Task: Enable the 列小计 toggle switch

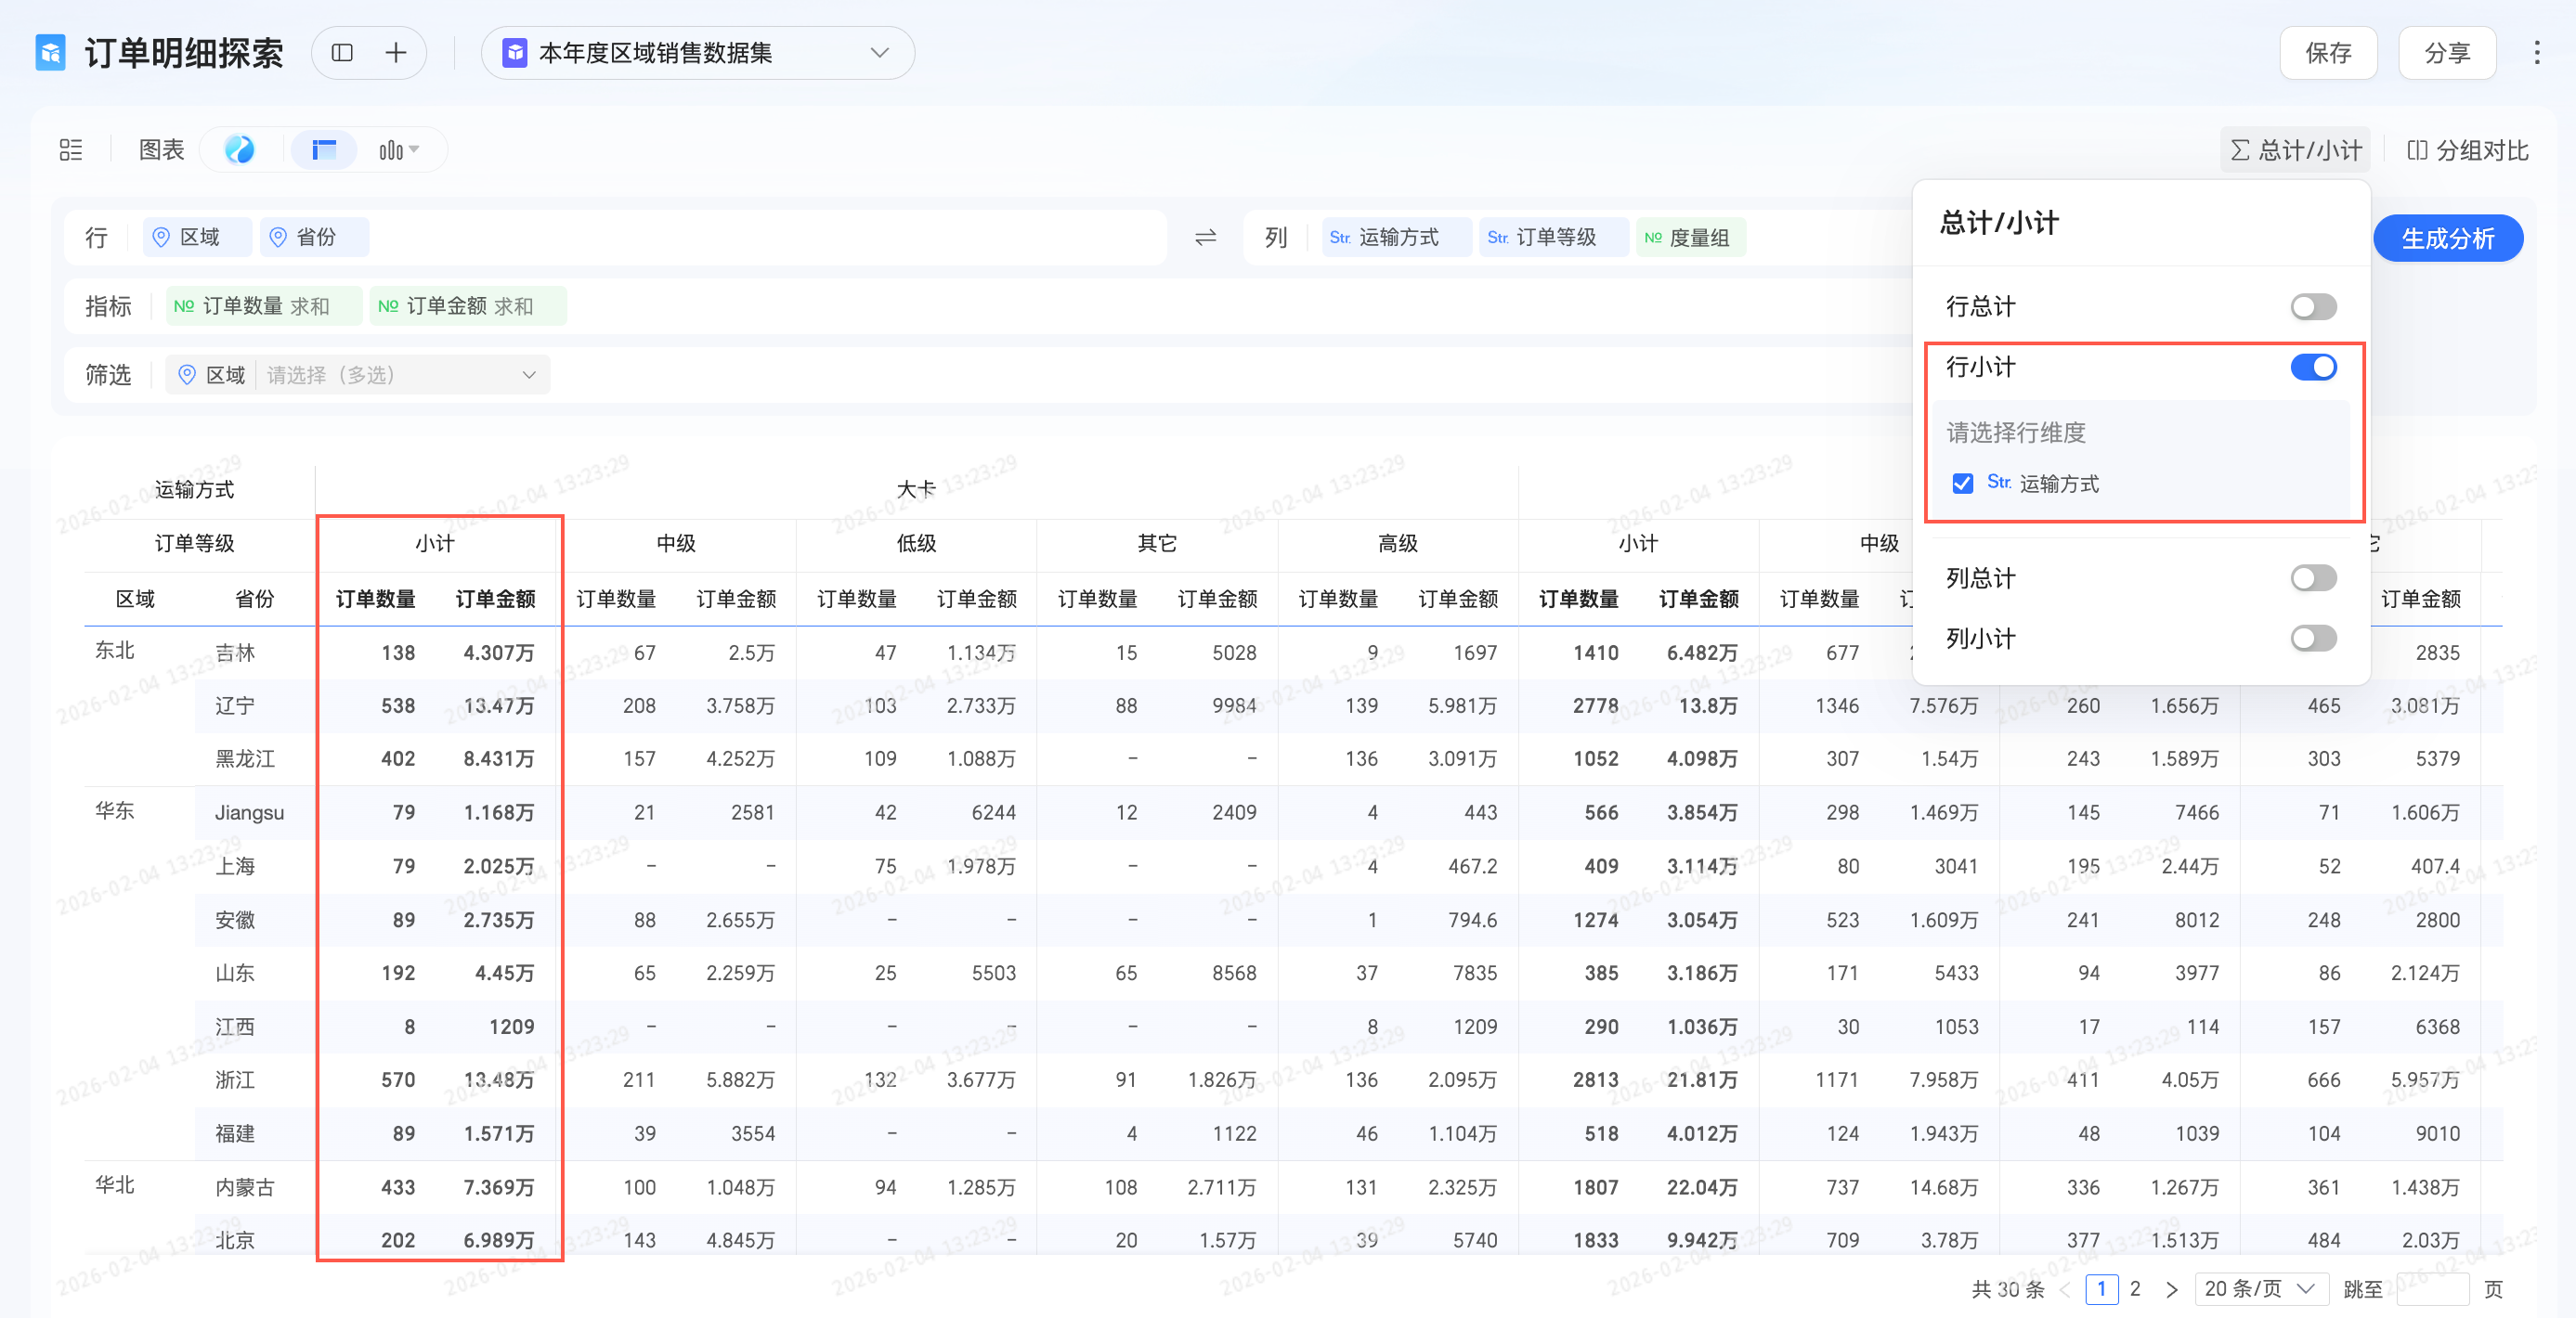Action: [2313, 639]
